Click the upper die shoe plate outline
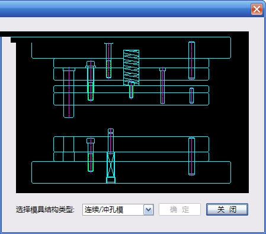 tap(131, 48)
